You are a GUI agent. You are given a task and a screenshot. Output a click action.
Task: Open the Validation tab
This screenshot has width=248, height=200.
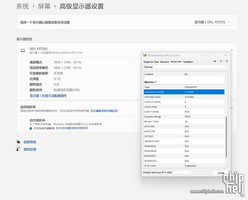[188, 62]
